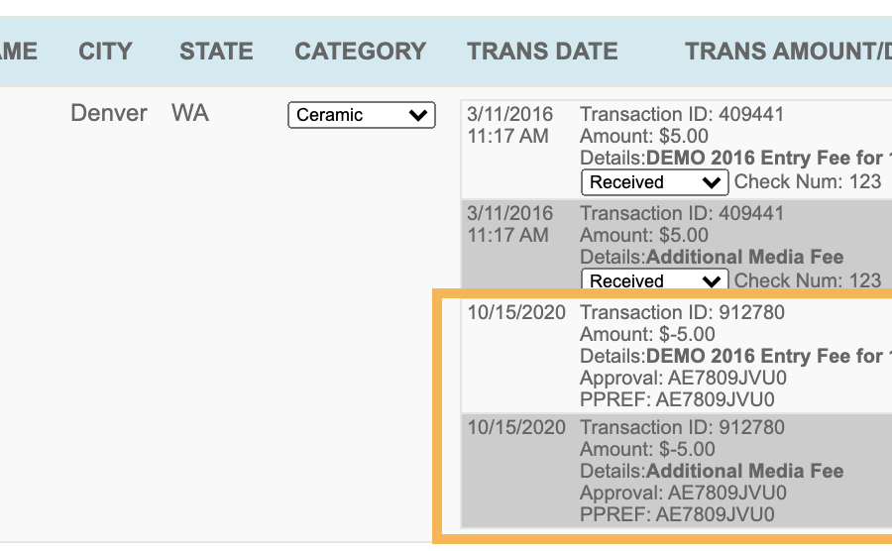The image size is (892, 551).
Task: Select Transaction ID 912780 in the white refund row
Action: pyautogui.click(x=682, y=312)
